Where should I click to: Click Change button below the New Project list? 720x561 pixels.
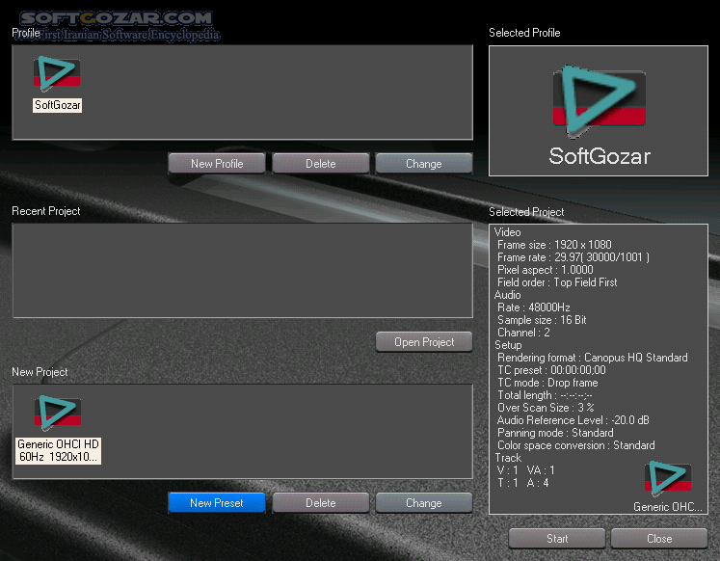point(423,503)
